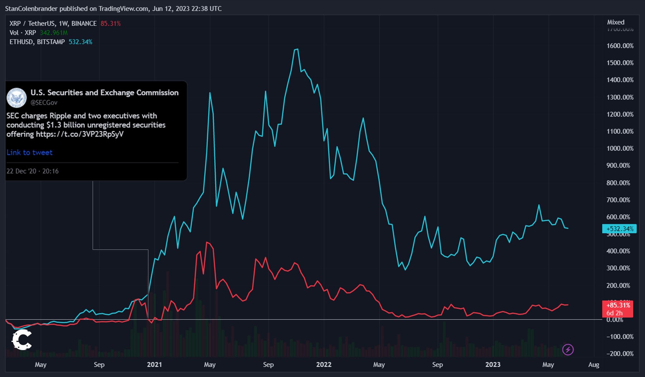Click the @SECGov handle
Screen dimensions: 645x377
pos(44,103)
